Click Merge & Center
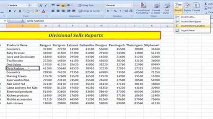The height and width of the screenshot is (119, 213). pos(89,11)
